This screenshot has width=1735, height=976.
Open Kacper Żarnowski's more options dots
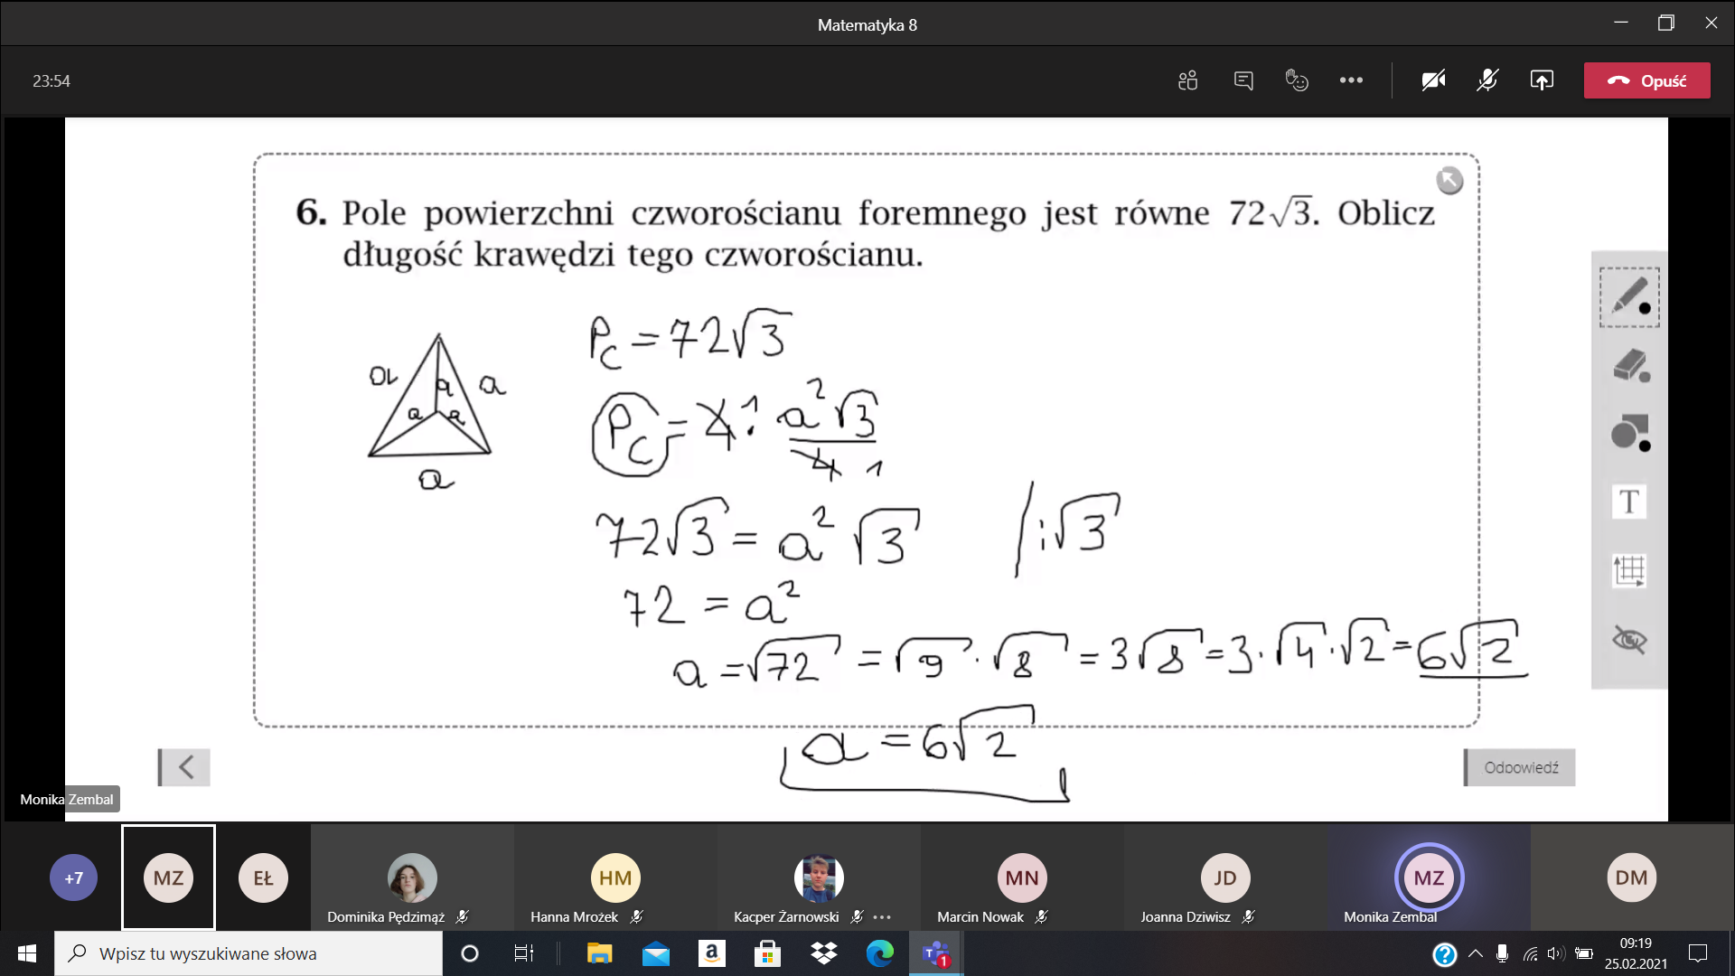pos(883,917)
